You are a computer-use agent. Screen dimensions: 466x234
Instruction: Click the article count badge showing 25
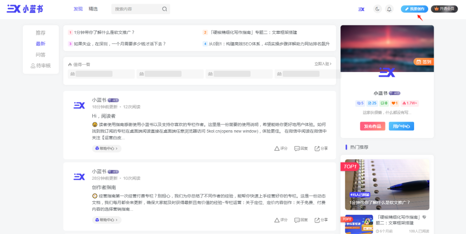pos(372,103)
